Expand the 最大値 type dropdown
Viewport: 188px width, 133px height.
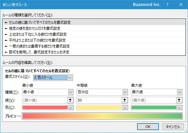[179, 92]
